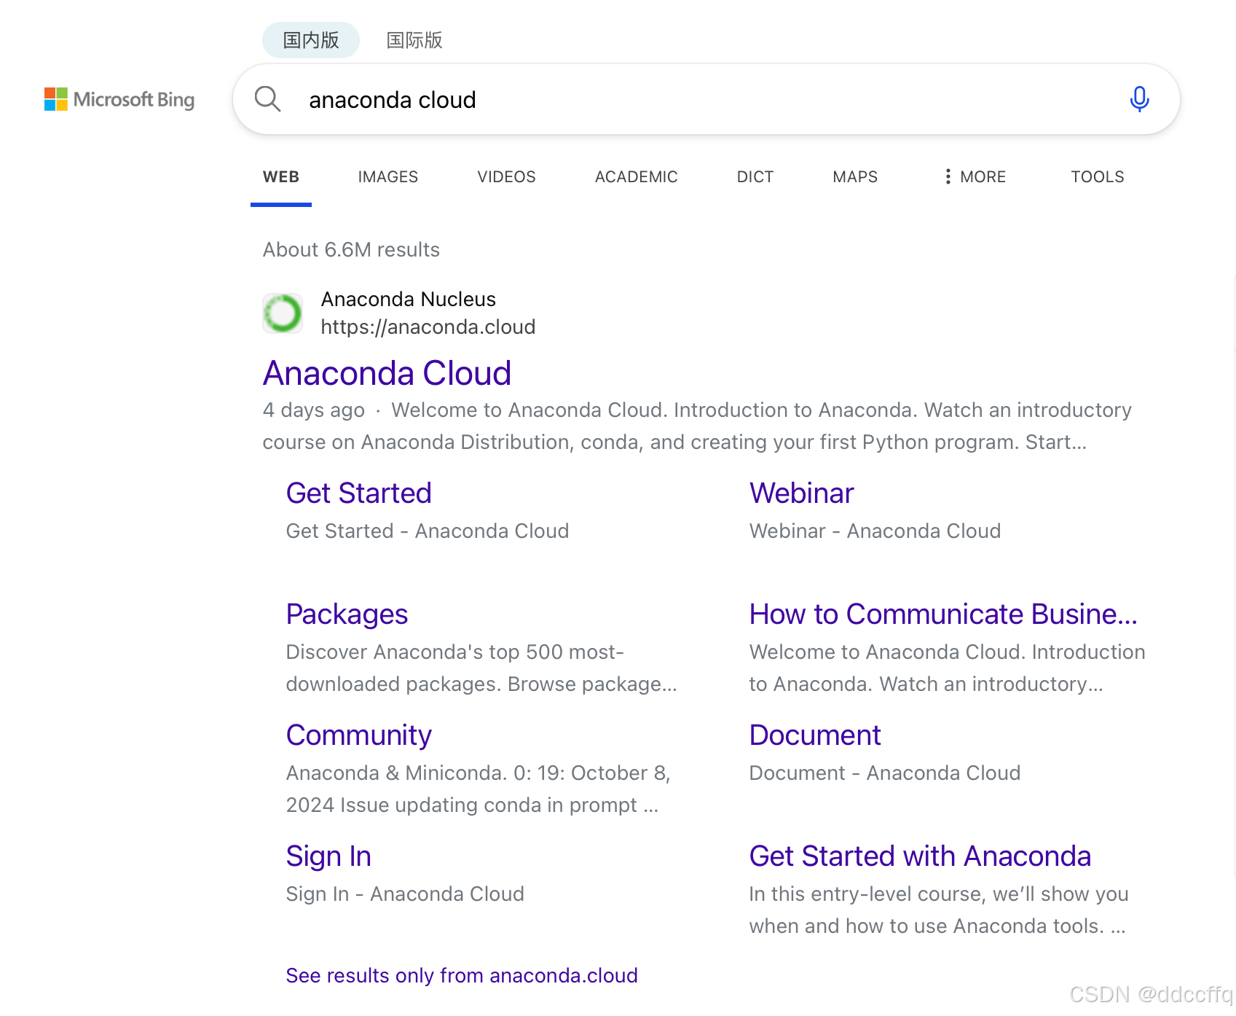
Task: Start voice search with microphone icon
Action: click(x=1139, y=99)
